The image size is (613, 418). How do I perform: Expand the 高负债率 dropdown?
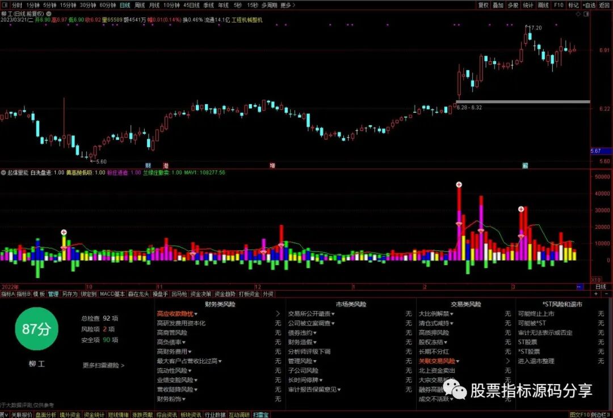[x=171, y=342]
